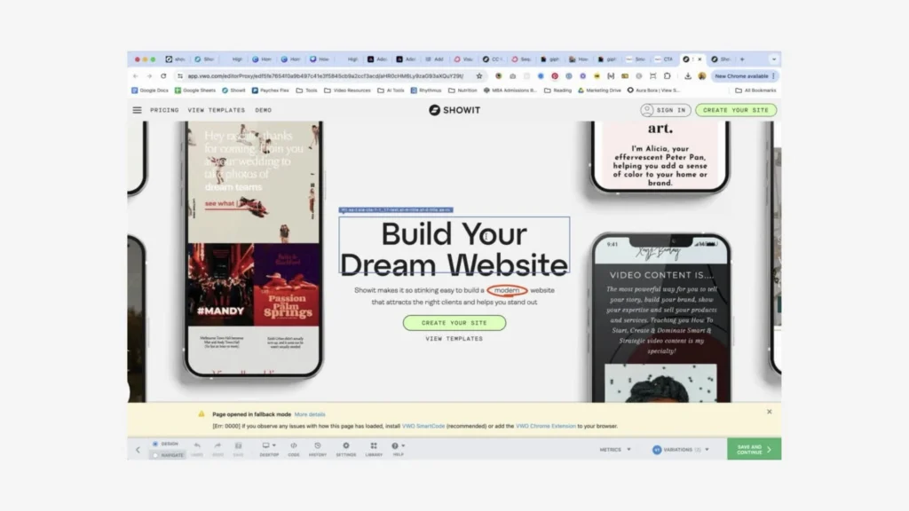909x511 pixels.
Task: Open the Library icon in bottom toolbar
Action: point(373,447)
